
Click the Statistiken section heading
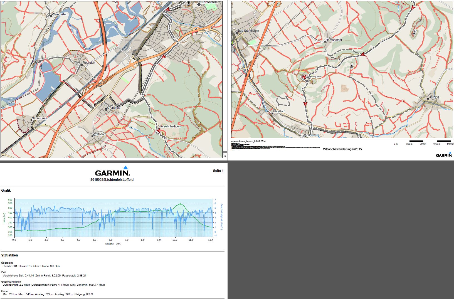pos(9,255)
